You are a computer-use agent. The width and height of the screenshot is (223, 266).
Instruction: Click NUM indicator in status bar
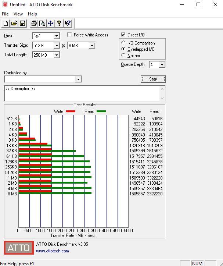[x=197, y=263]
